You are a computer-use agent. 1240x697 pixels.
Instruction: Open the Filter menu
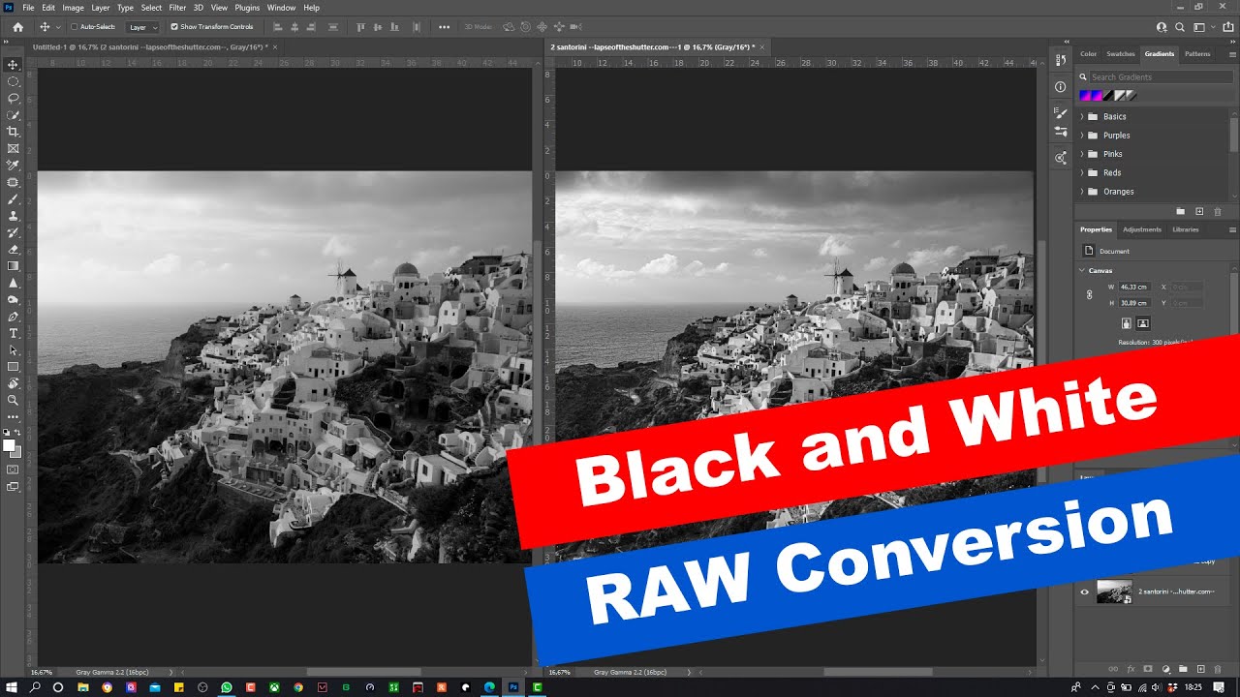177,8
